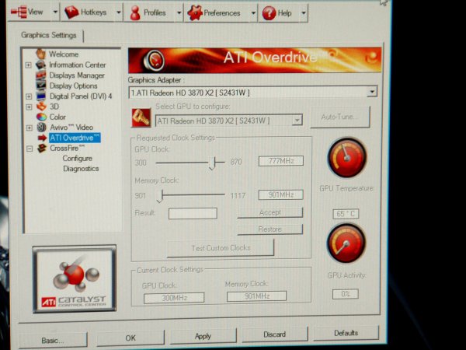
Task: Click the 65 °C temperature readout
Action: (346, 214)
